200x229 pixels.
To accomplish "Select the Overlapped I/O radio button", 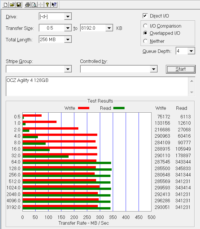I will (145, 33).
